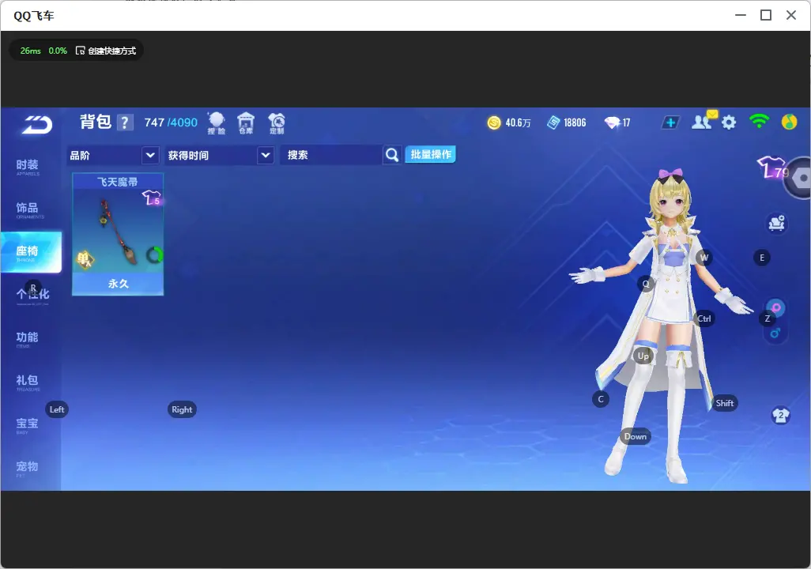Switch to the 饰品 ornaments tab
811x569 pixels.
click(x=28, y=209)
